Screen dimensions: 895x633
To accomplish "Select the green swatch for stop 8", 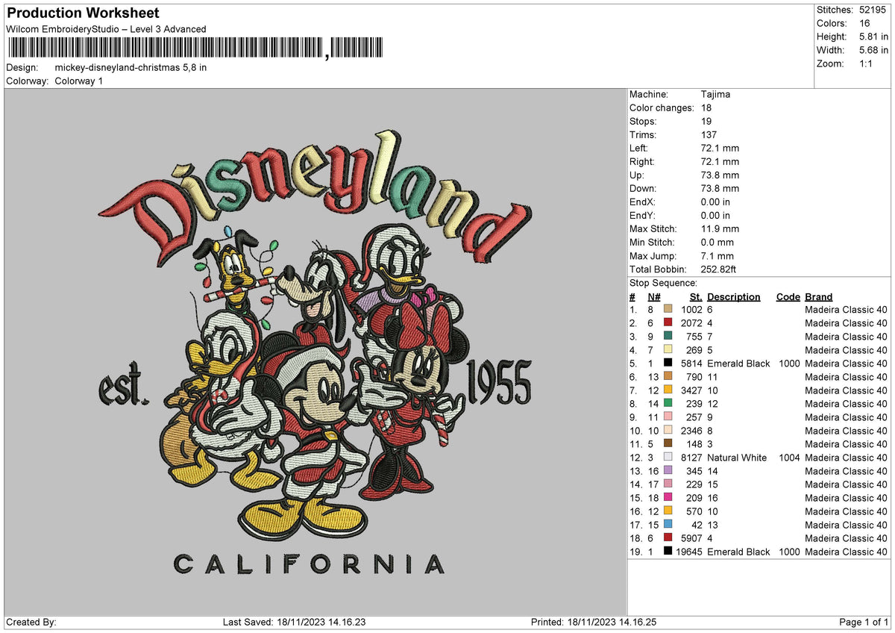I will pos(668,403).
